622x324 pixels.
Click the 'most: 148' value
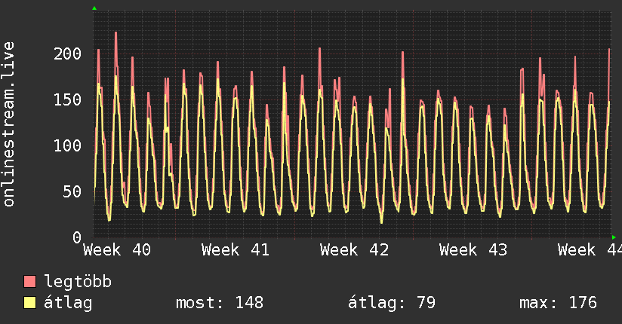(220, 303)
